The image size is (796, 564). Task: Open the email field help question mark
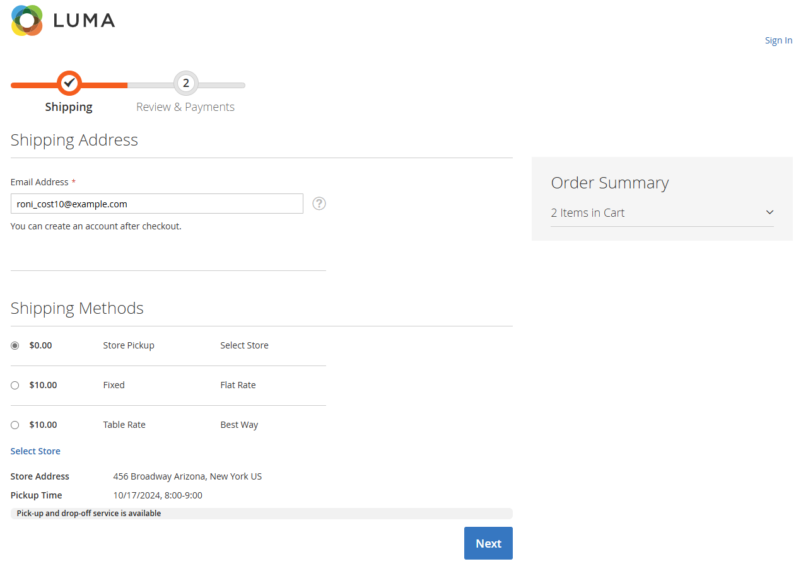click(319, 204)
